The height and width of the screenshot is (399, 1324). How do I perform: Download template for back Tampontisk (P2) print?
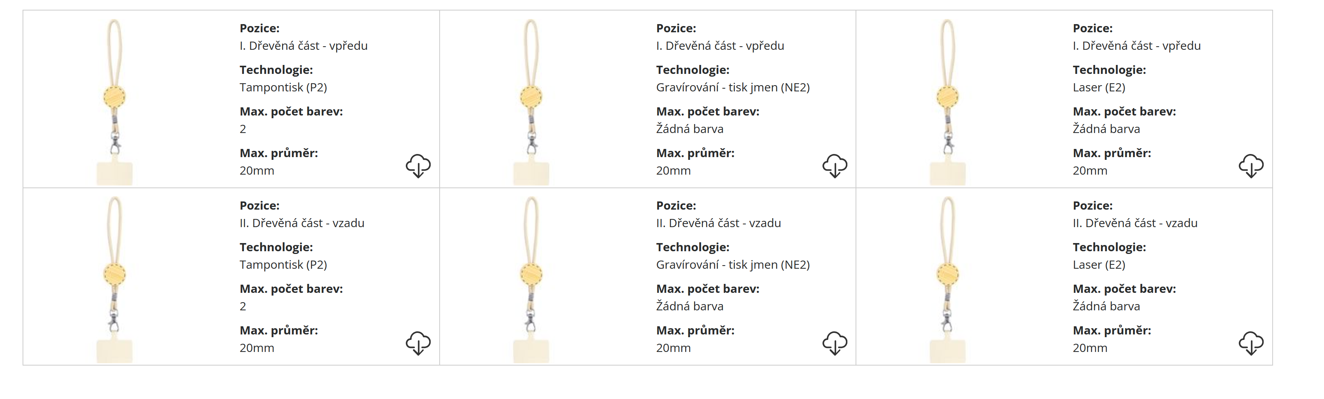tap(418, 343)
